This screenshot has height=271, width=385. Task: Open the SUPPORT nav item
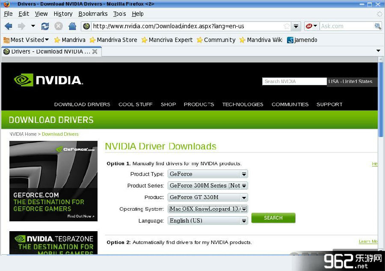pyautogui.click(x=329, y=104)
